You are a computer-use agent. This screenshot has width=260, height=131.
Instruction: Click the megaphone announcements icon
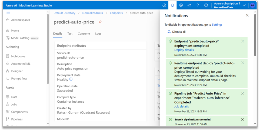tap(189, 5)
